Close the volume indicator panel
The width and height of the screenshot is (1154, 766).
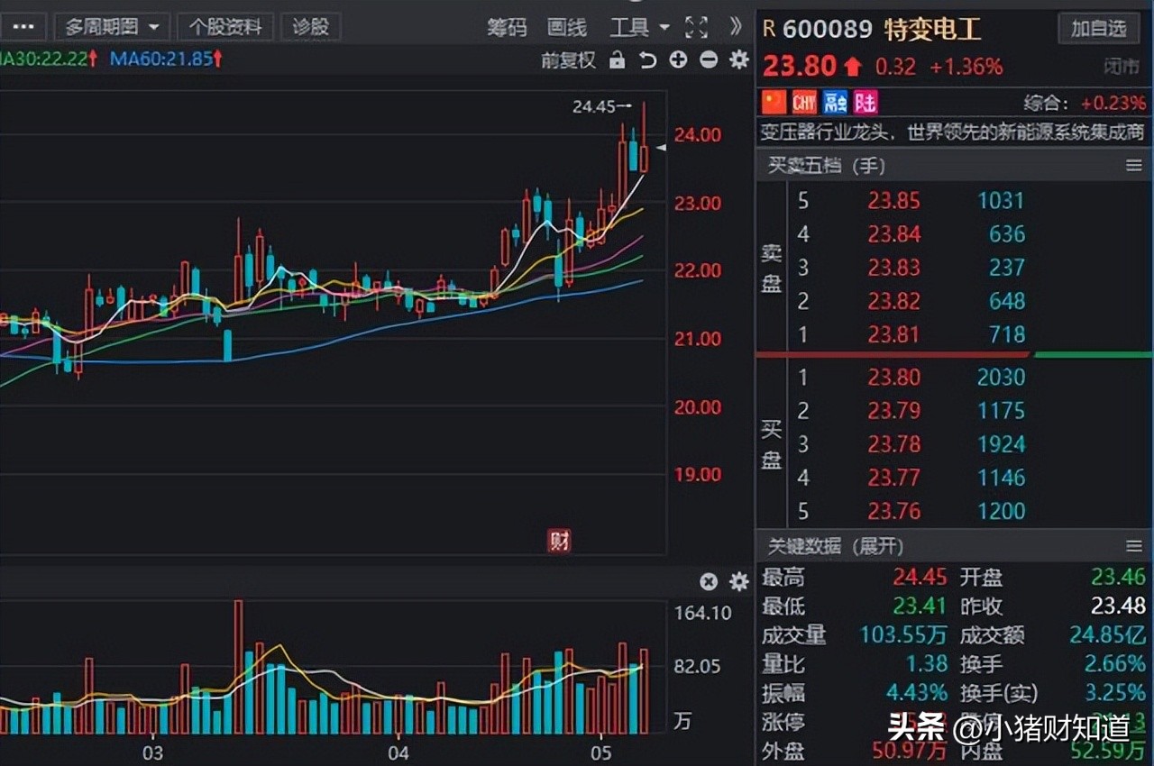click(x=709, y=581)
